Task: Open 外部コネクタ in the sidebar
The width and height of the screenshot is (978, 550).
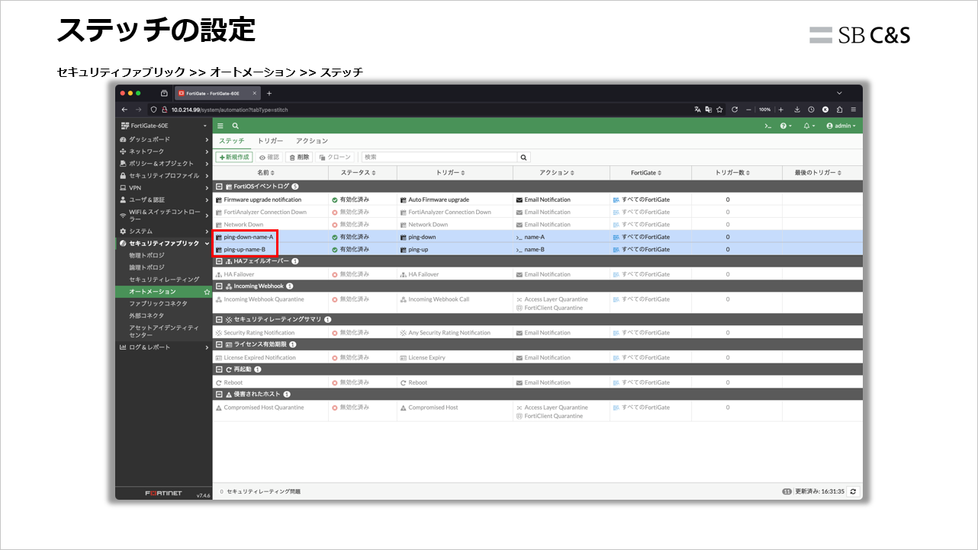Action: coord(146,315)
